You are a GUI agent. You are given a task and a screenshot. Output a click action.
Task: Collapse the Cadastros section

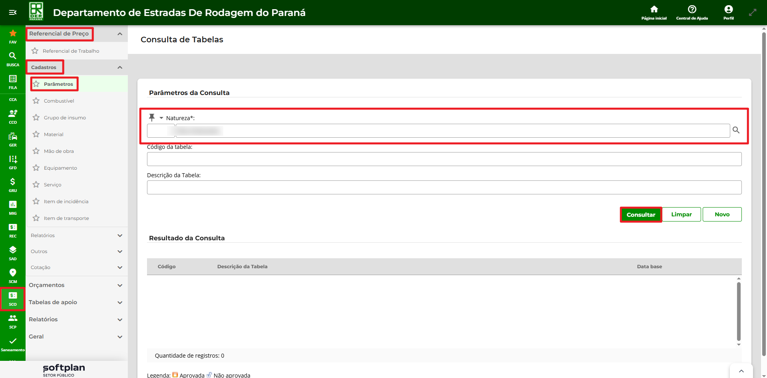click(x=119, y=67)
